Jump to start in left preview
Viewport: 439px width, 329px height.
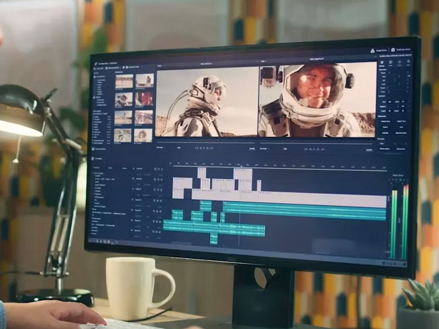(x=197, y=148)
